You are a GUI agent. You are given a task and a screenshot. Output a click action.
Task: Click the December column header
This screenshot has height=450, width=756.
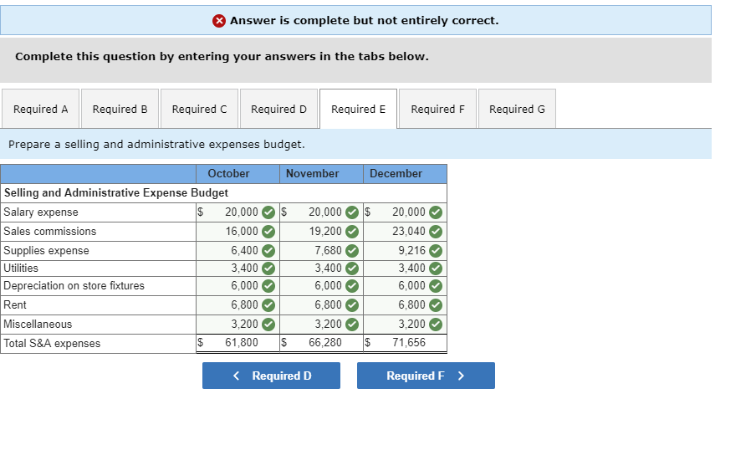pos(405,174)
